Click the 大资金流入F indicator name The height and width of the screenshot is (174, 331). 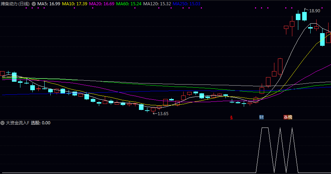[x=18, y=123]
